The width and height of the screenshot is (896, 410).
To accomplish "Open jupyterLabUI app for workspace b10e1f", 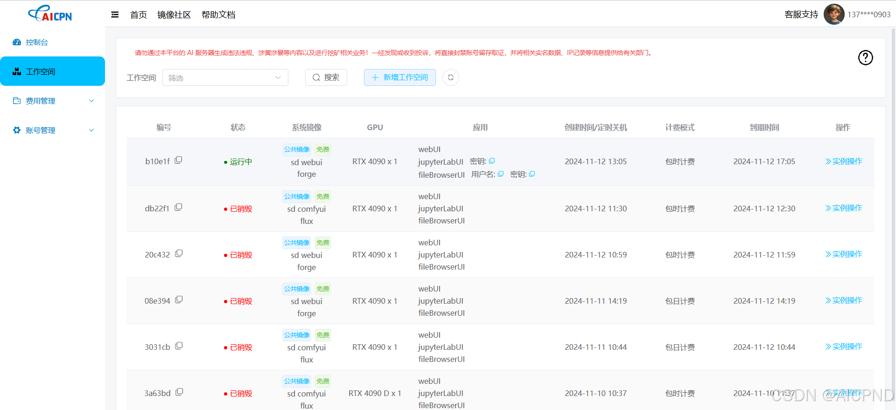I will pyautogui.click(x=441, y=162).
